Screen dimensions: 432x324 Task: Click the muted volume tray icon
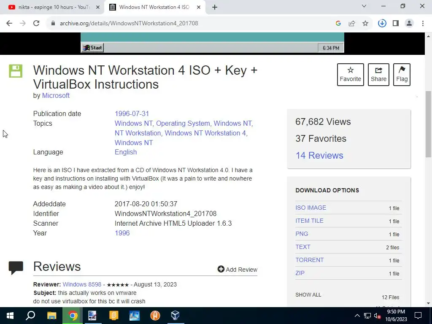click(x=377, y=316)
